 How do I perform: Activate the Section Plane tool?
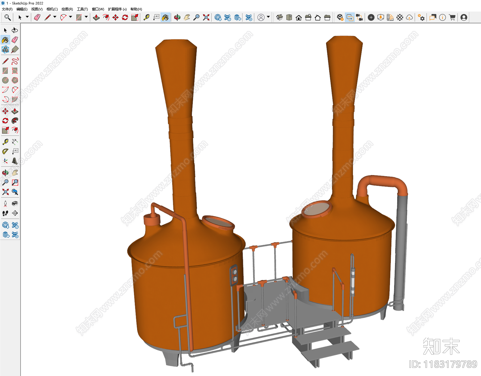pyautogui.click(x=15, y=213)
